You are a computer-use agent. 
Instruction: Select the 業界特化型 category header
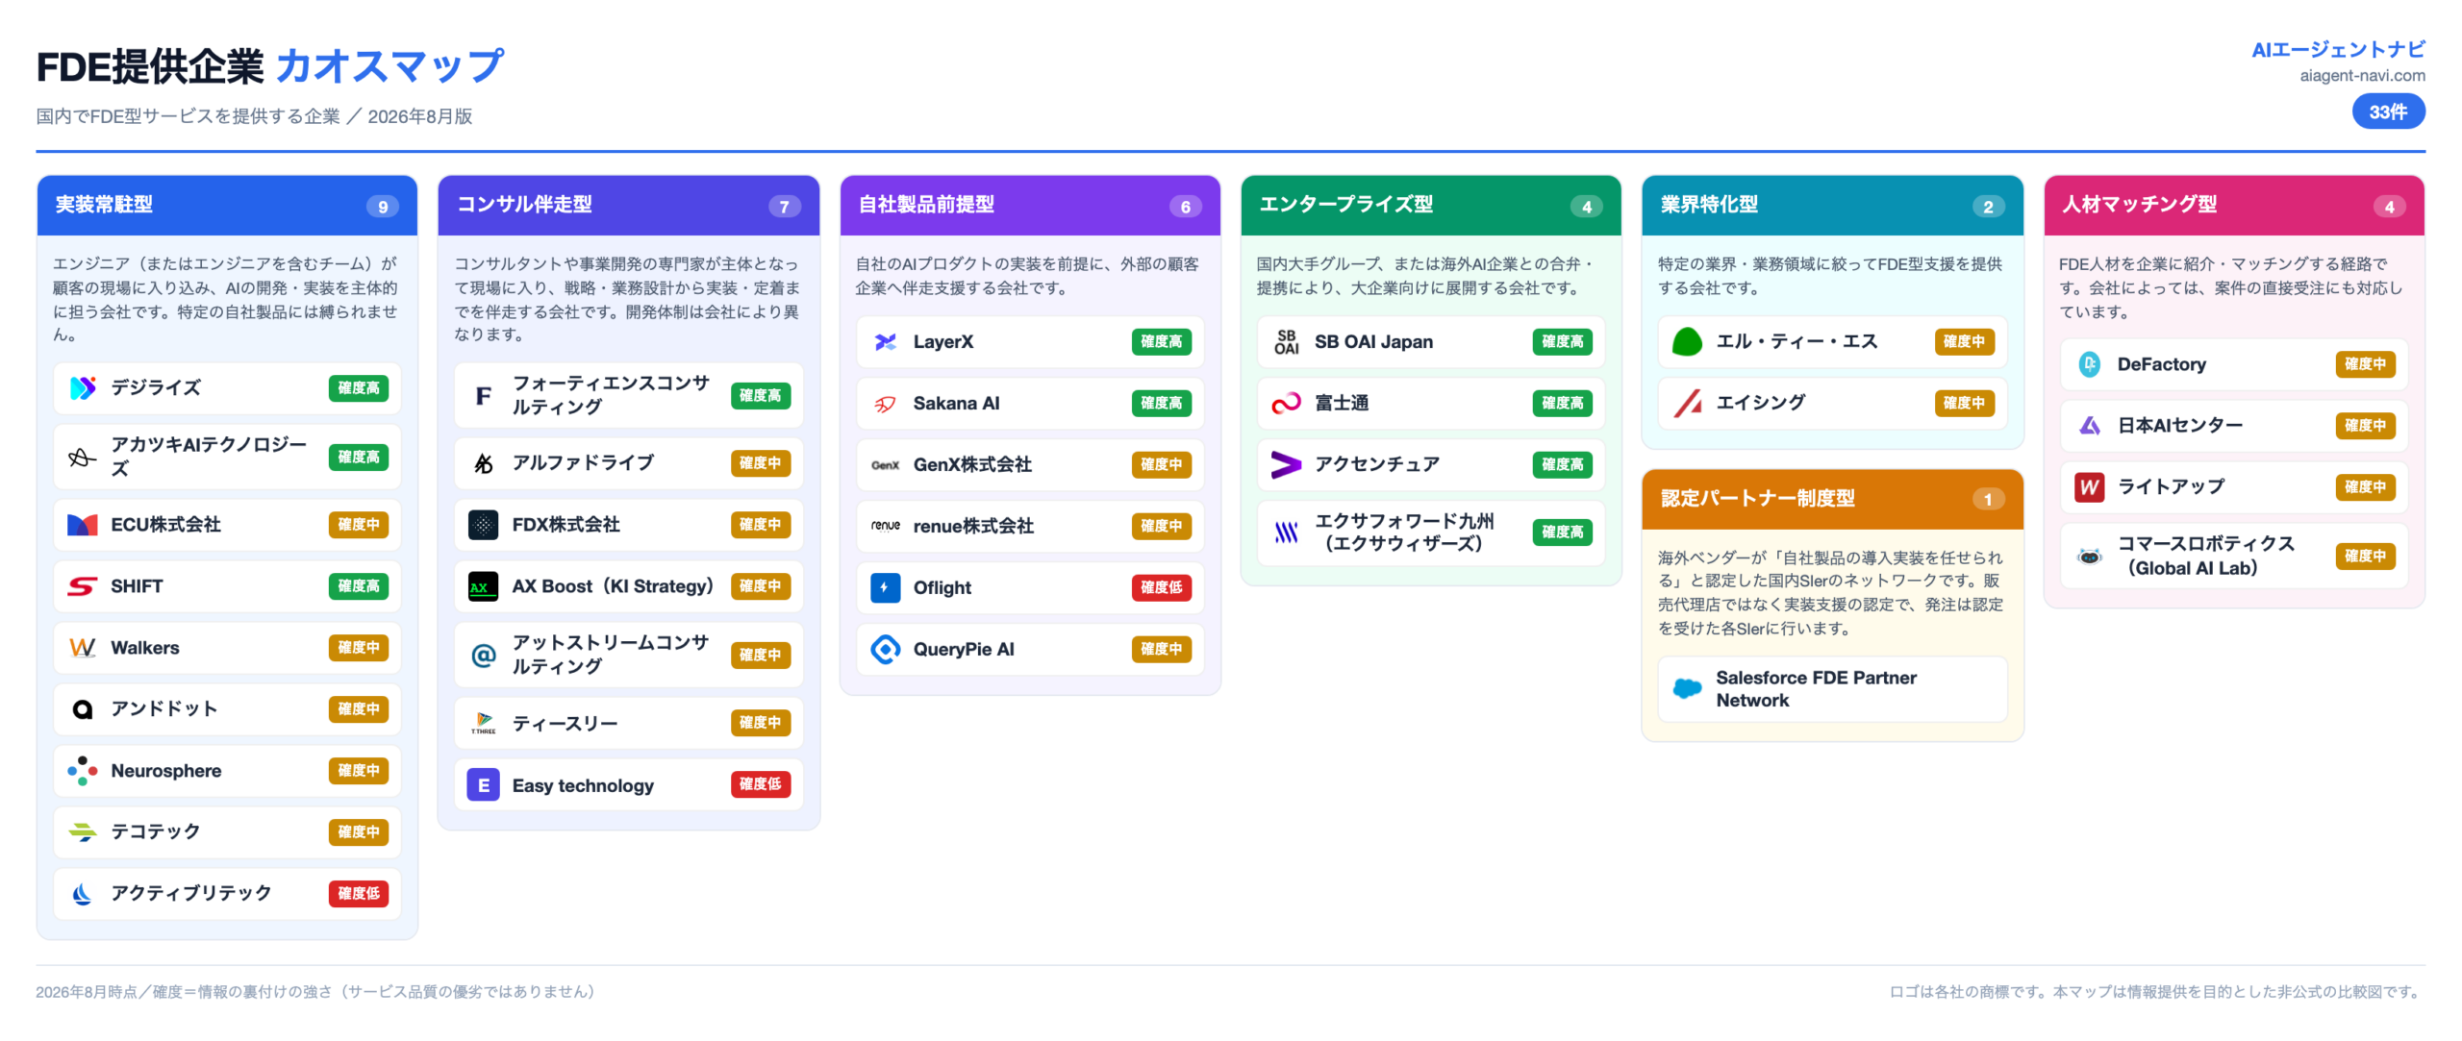point(1832,206)
